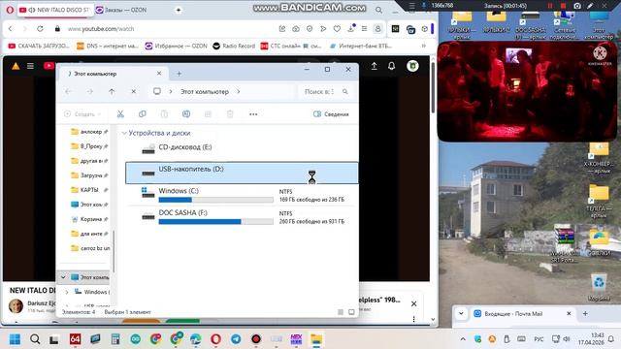Select the DOC SASHA (F:) drive
621x349 pixels.
pyautogui.click(x=242, y=216)
